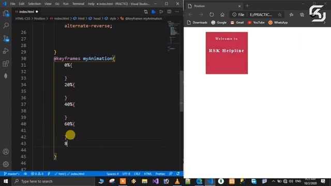
Task: Open the Go menu
Action: coord(57,4)
